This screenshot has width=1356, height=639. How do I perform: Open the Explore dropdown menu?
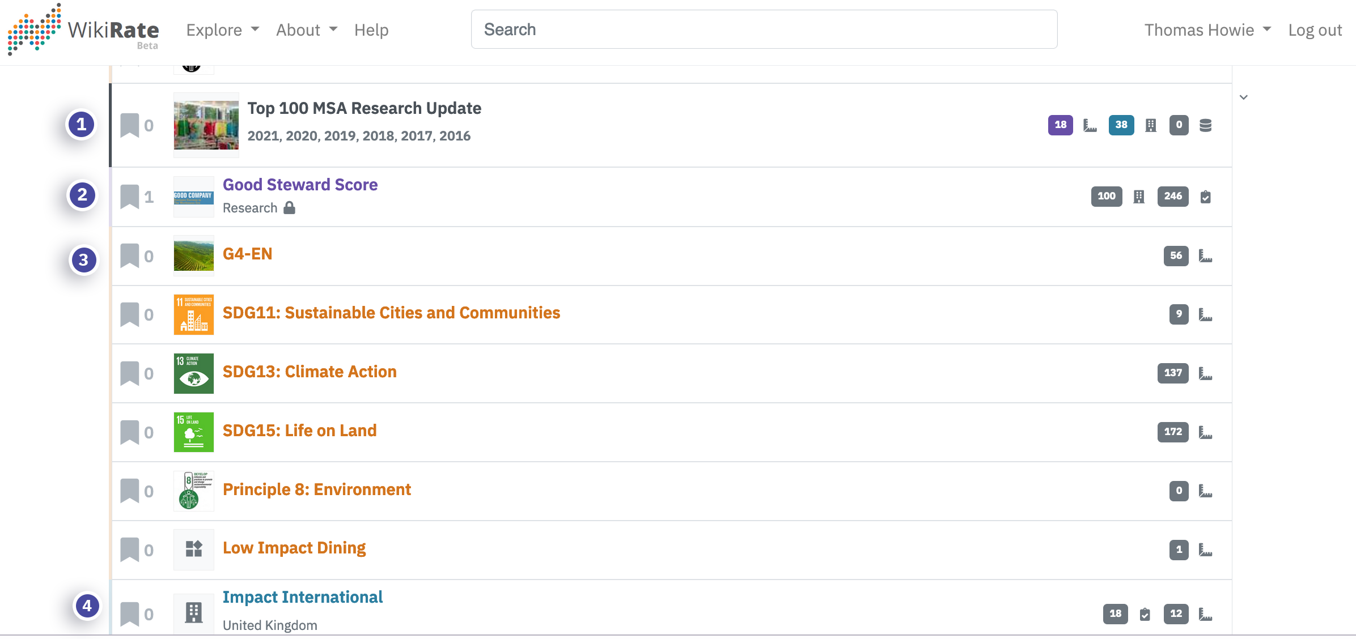tap(223, 29)
